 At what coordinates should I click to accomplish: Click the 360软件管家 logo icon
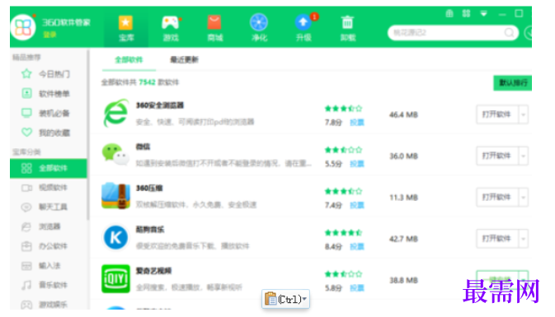coord(23,27)
